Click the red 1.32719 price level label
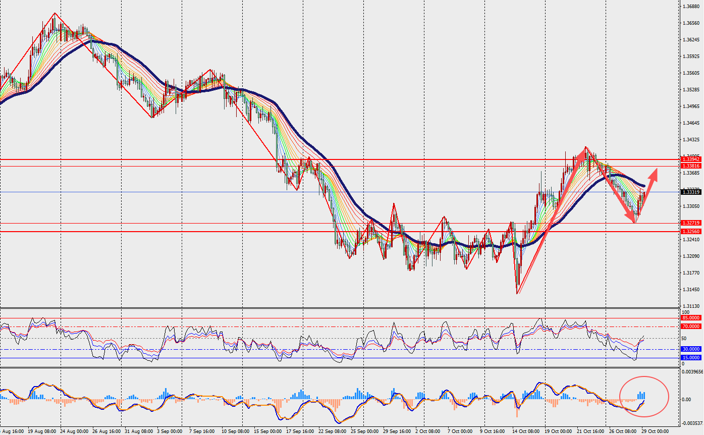Image resolution: width=704 pixels, height=435 pixels. coord(690,223)
